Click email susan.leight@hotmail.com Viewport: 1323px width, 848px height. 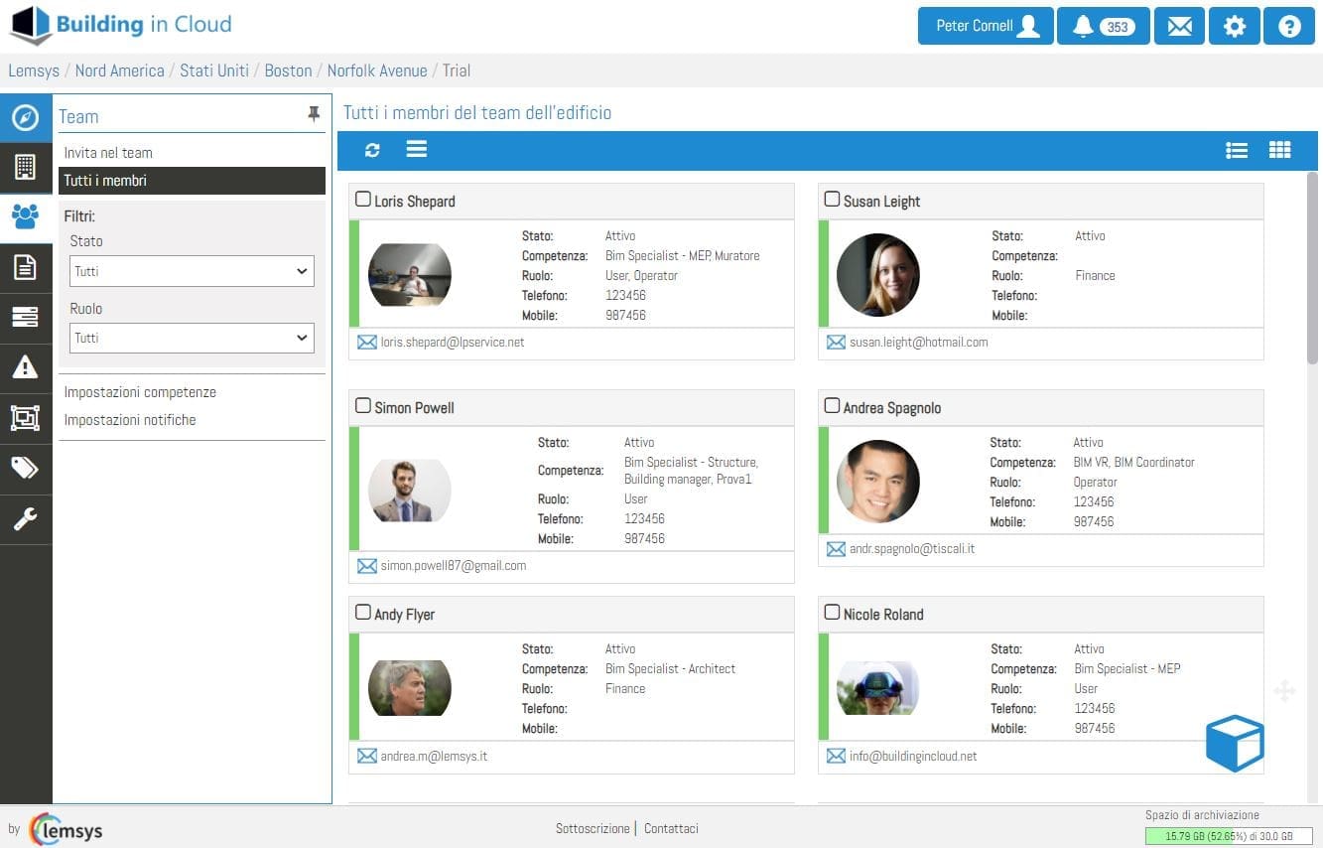[919, 342]
